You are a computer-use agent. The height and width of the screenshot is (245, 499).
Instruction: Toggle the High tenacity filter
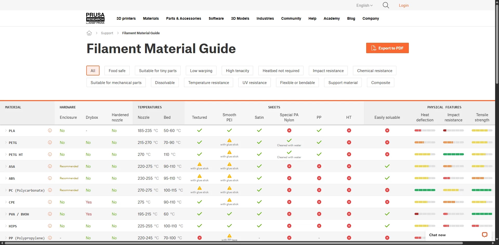click(x=238, y=71)
